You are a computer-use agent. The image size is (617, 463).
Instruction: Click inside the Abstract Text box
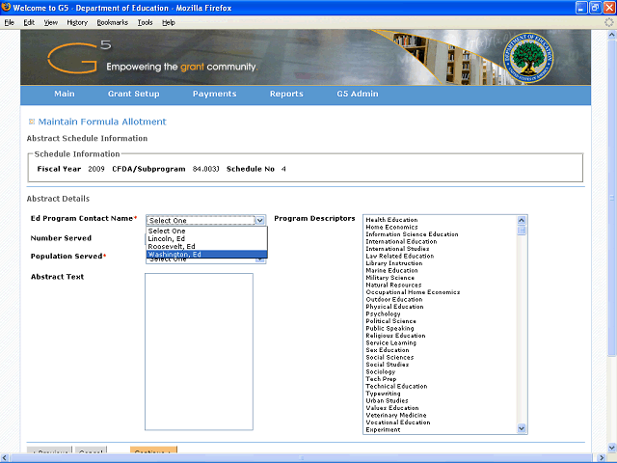(x=199, y=351)
